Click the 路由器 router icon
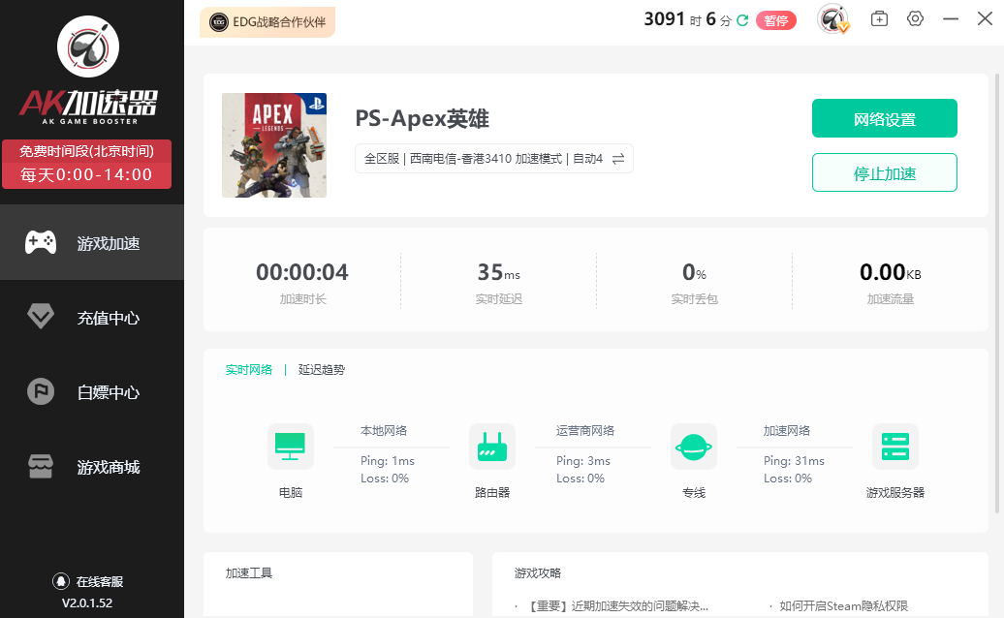This screenshot has width=1004, height=618. click(x=491, y=447)
